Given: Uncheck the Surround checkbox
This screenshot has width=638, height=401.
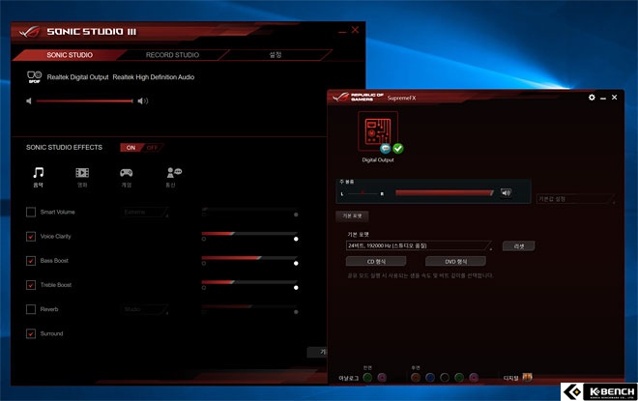Looking at the screenshot, I should pos(31,333).
